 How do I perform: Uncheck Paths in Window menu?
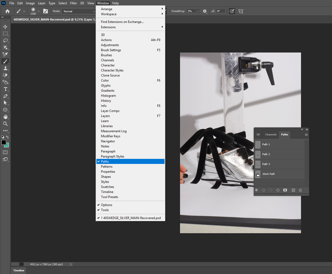click(105, 162)
